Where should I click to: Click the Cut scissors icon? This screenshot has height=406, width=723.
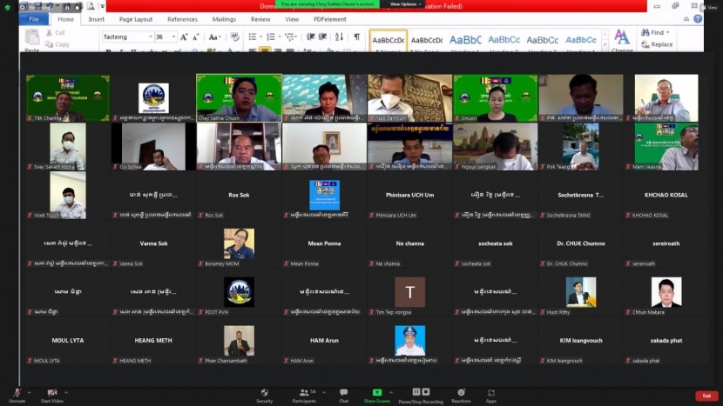(x=49, y=33)
